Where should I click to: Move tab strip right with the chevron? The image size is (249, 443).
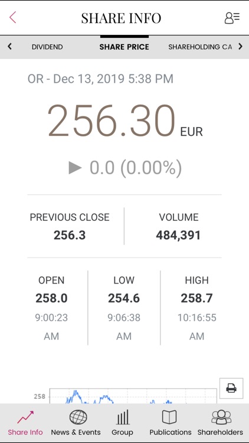[240, 46]
